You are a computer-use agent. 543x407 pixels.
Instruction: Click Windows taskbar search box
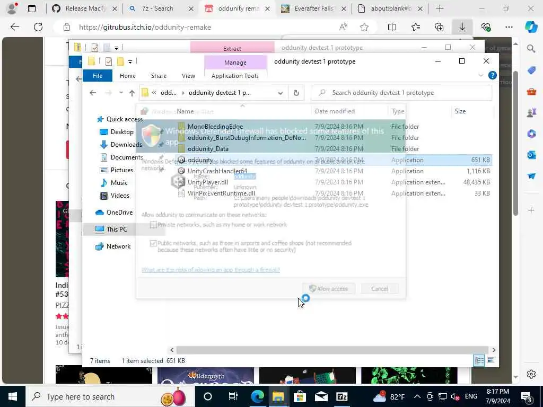click(109, 396)
